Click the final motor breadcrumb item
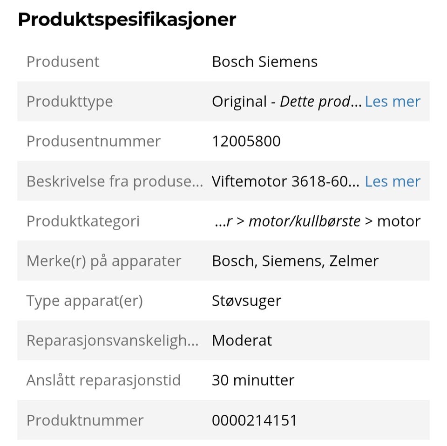The height and width of the screenshot is (446, 447). (x=399, y=221)
